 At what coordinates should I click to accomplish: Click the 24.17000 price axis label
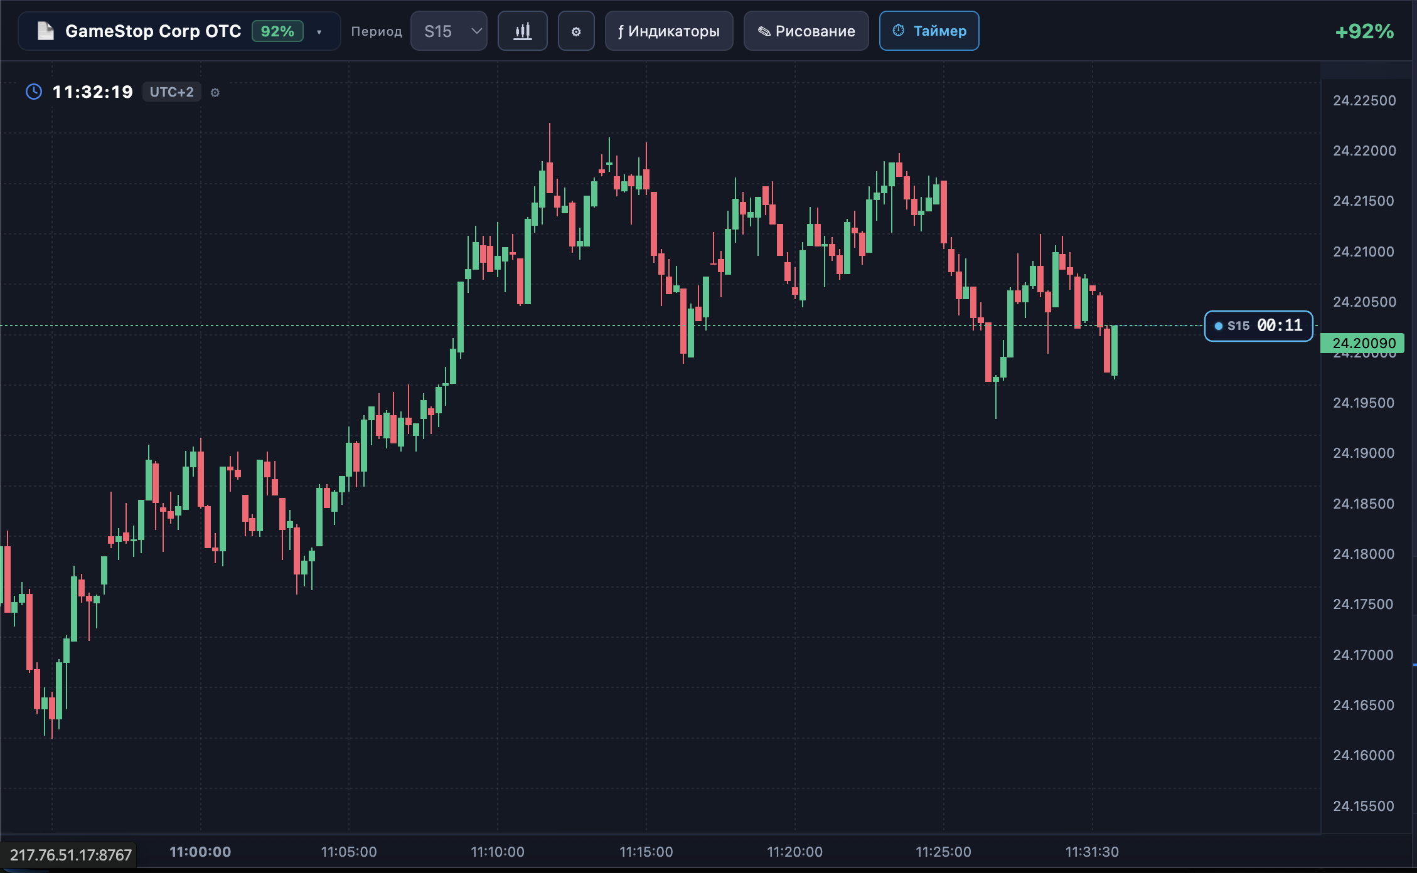click(x=1364, y=655)
